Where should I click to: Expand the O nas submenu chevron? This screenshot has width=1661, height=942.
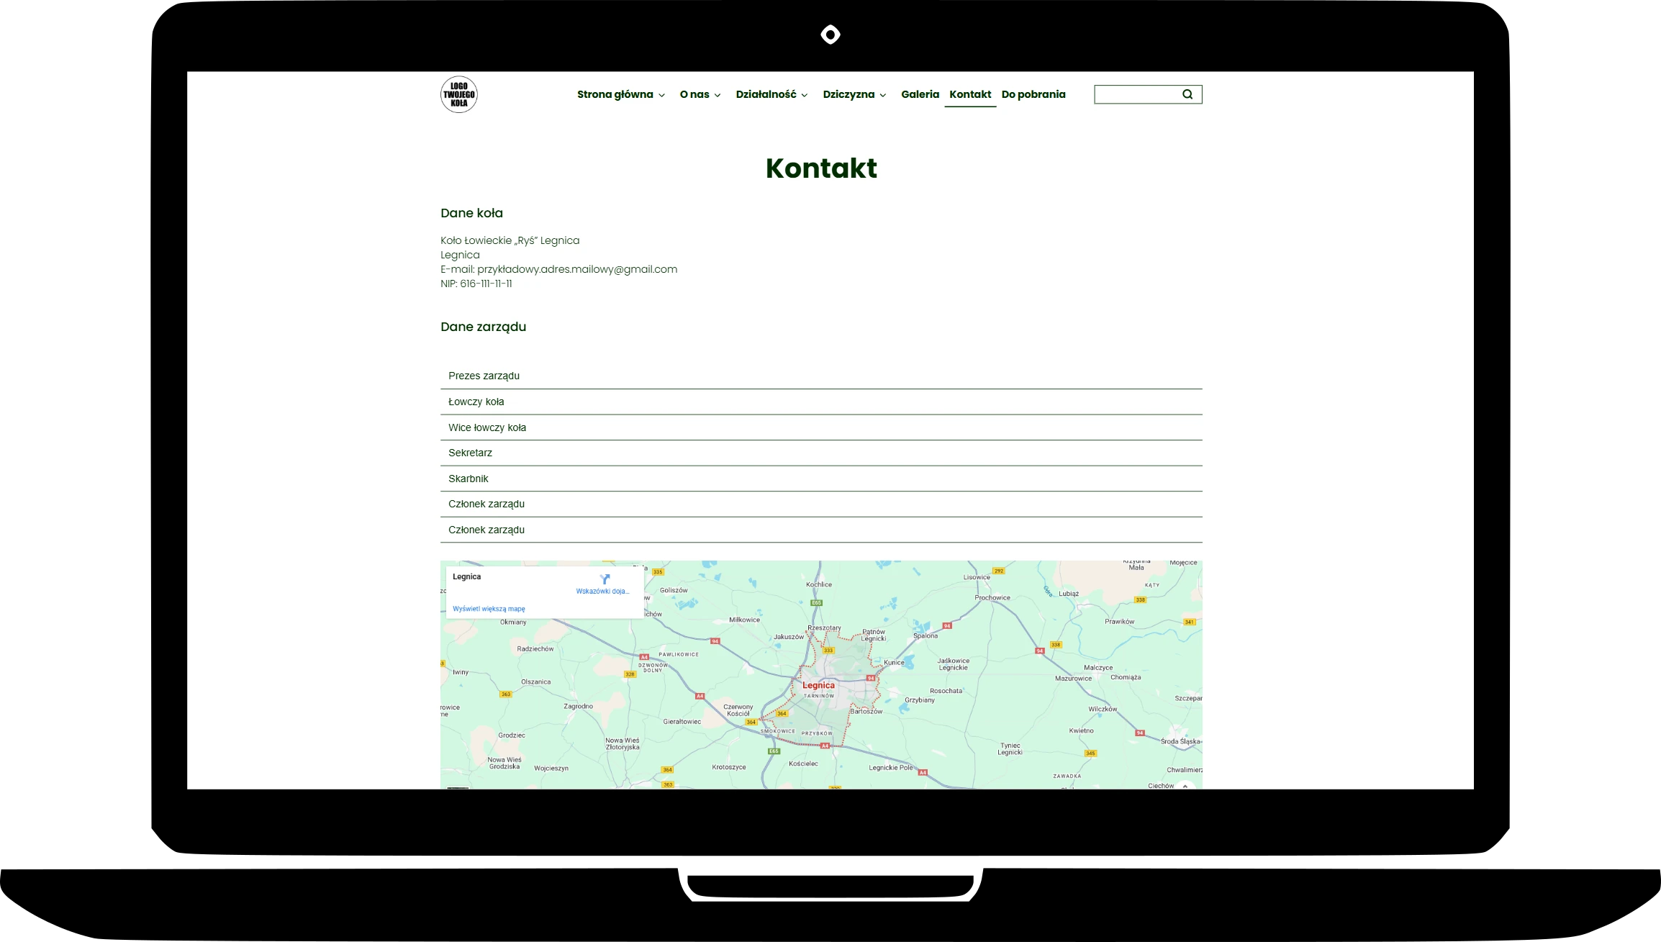(x=718, y=95)
